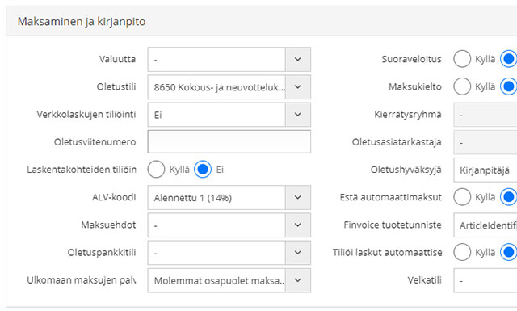Click the Finvoice tuotetunniste field
Image resolution: width=517 pixels, height=311 pixels.
[485, 225]
